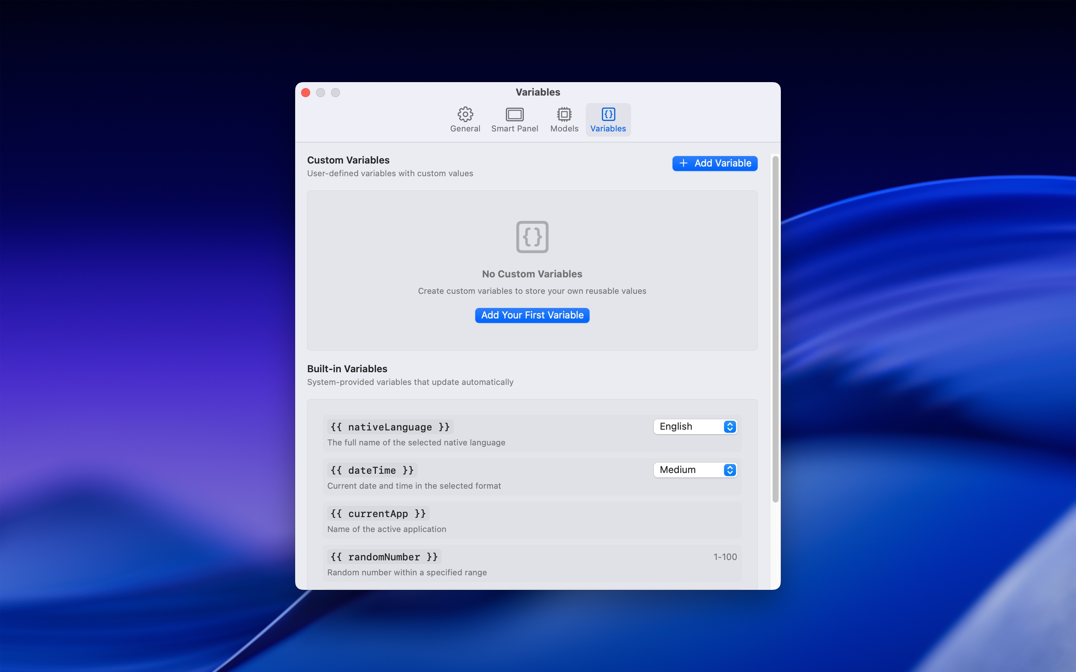Image resolution: width=1076 pixels, height=672 pixels.
Task: Click 'Current date and time in the selected format'
Action: point(414,486)
